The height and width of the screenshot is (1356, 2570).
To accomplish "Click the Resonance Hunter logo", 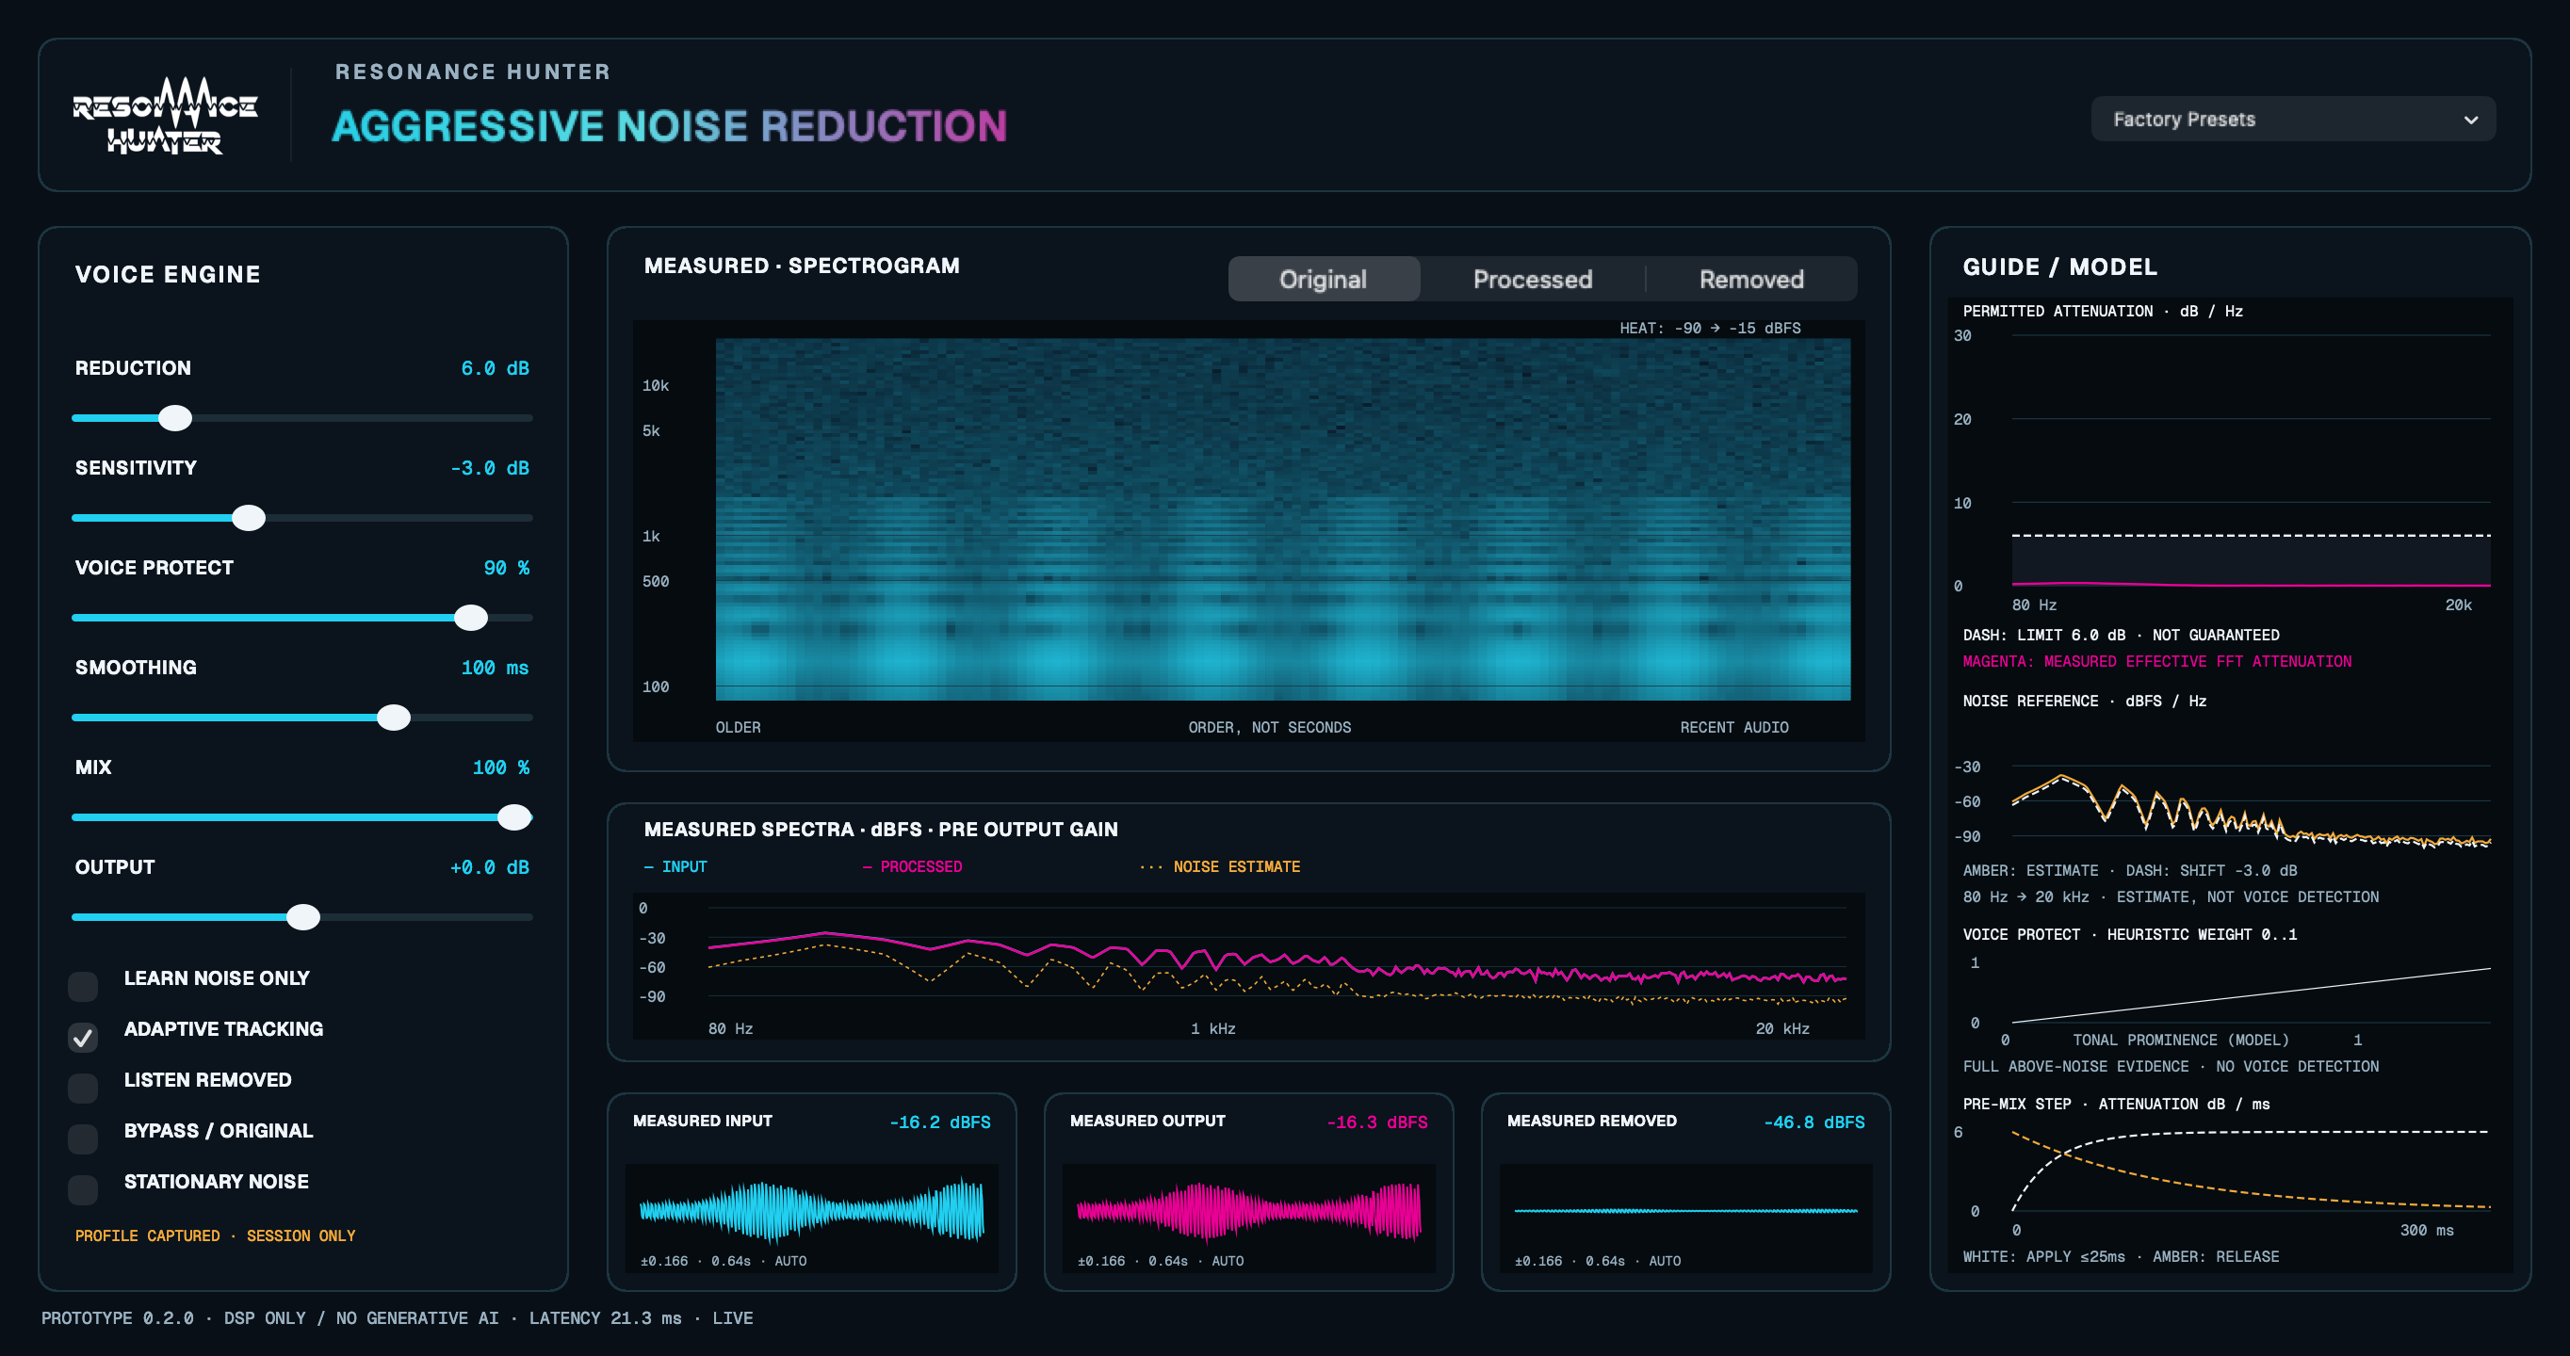I will pos(165,115).
